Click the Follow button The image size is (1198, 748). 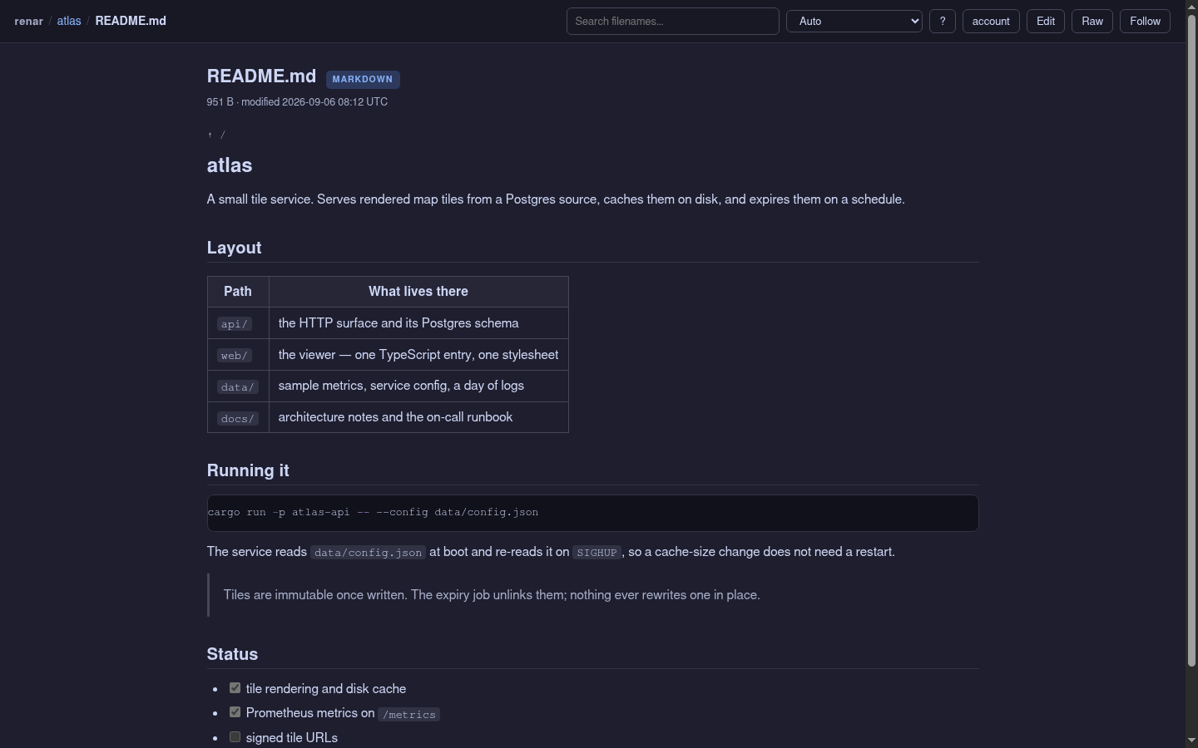point(1146,22)
